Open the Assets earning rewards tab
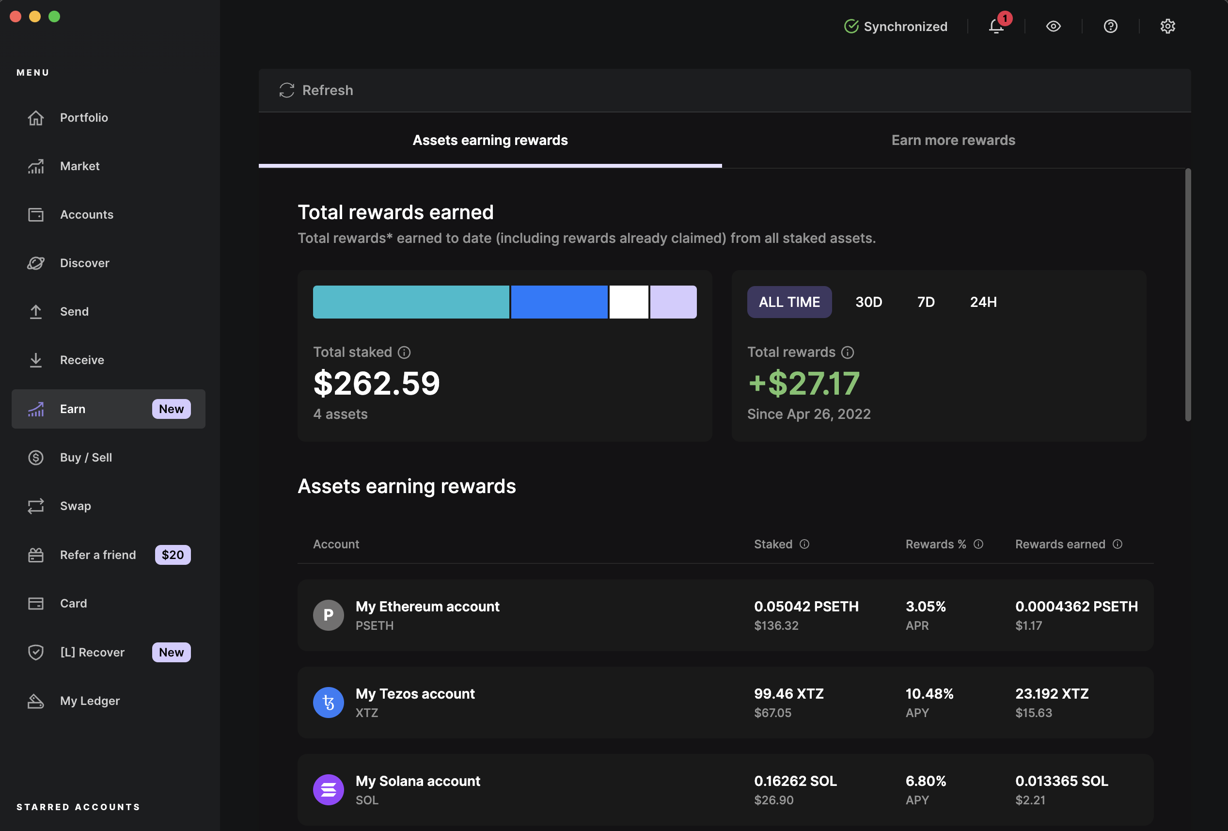The image size is (1228, 831). [490, 140]
